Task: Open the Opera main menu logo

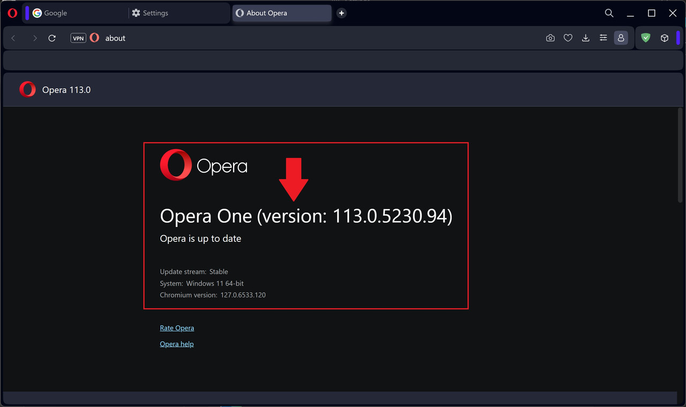Action: point(12,13)
